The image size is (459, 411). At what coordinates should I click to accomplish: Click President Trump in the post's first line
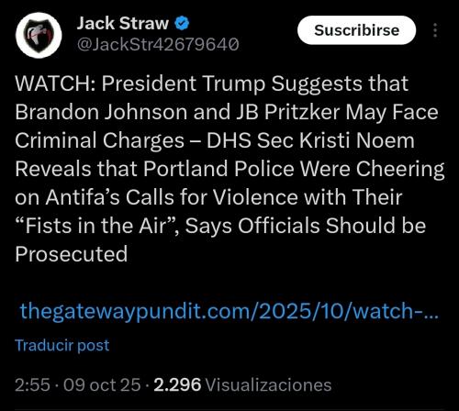pos(184,83)
